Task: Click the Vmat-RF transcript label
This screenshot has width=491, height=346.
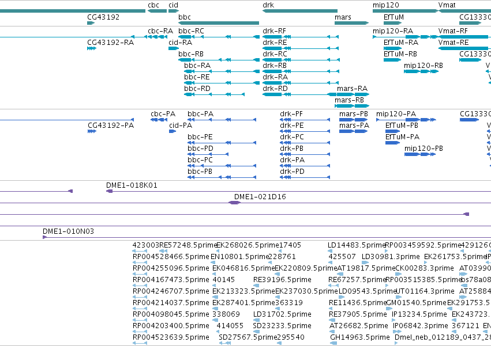Action: 453,31
